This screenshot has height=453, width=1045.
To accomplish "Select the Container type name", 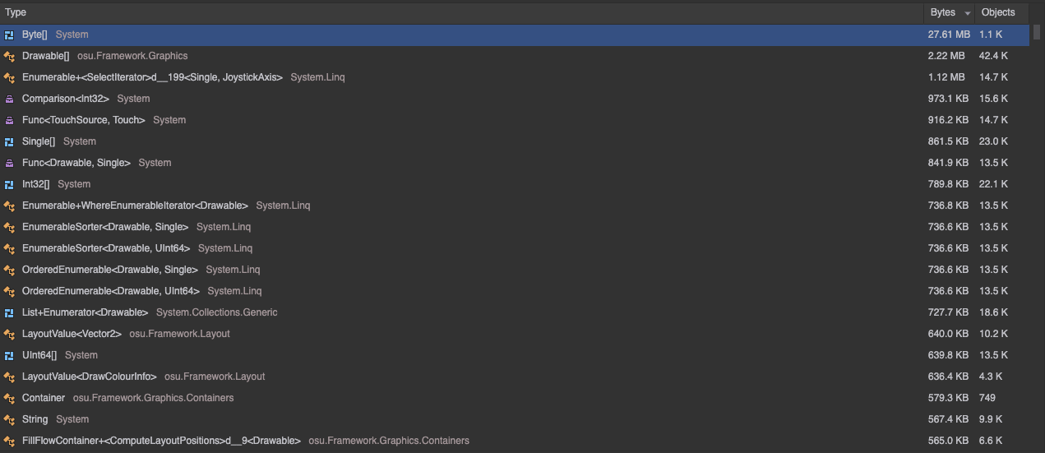I will [x=44, y=398].
